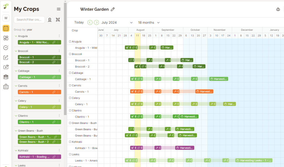Viewport: 284px width, 167px height.
Task: Click the Today button
Action: pos(79,22)
